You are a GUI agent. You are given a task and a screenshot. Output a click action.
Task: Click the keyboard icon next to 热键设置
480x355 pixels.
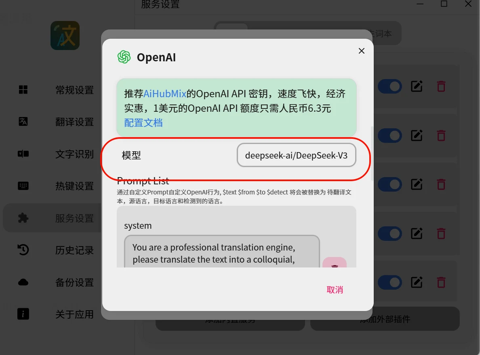tap(23, 186)
